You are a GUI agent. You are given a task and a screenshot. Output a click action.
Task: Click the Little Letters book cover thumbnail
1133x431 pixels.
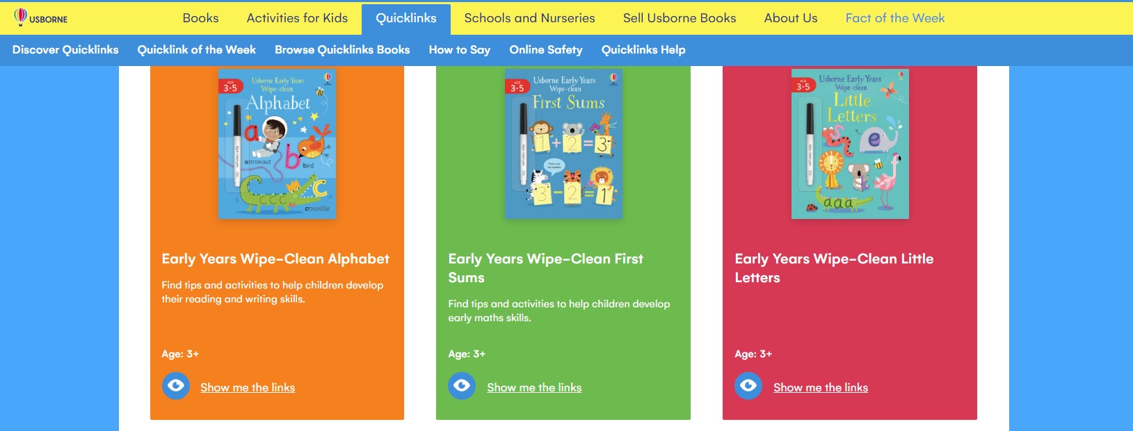tap(850, 143)
